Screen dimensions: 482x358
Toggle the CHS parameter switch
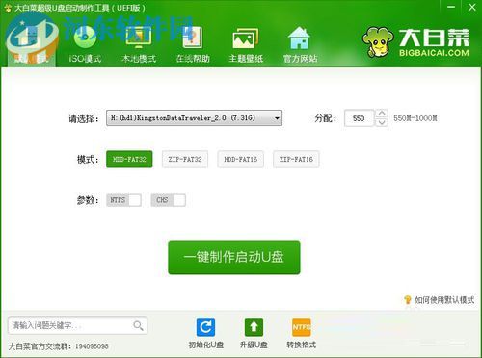pyautogui.click(x=169, y=200)
